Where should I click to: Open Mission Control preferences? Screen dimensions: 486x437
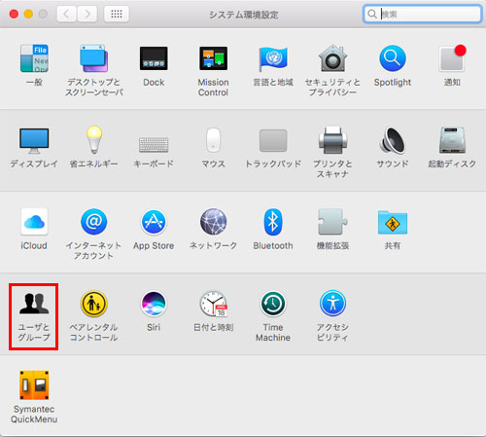pyautogui.click(x=213, y=71)
